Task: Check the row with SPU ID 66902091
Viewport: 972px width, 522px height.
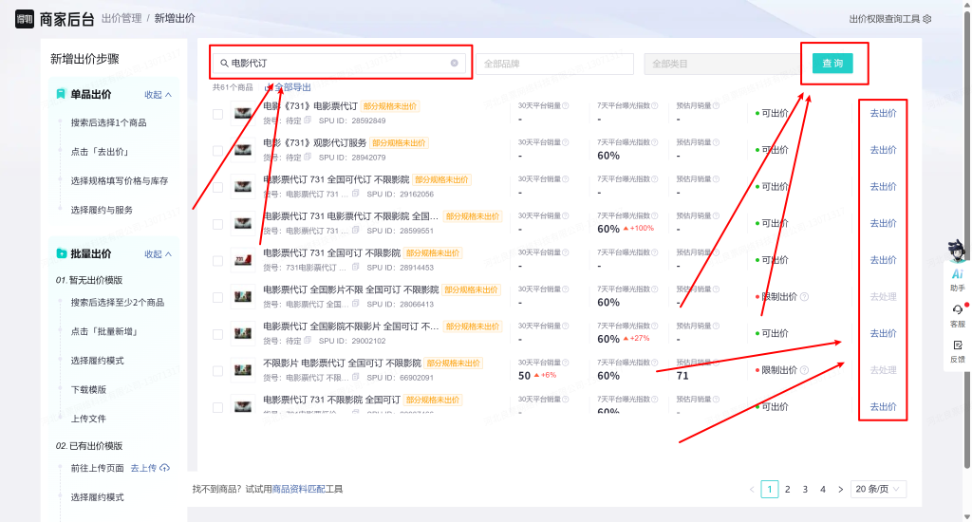Action: [217, 371]
